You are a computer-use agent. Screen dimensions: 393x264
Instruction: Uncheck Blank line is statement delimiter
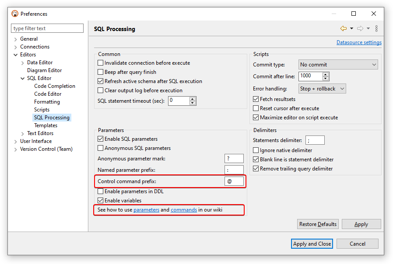(x=255, y=159)
